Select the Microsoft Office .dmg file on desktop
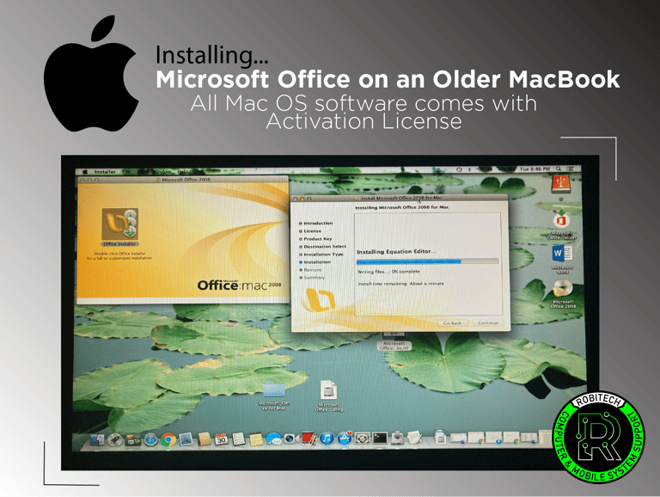The width and height of the screenshot is (660, 497). point(328,390)
